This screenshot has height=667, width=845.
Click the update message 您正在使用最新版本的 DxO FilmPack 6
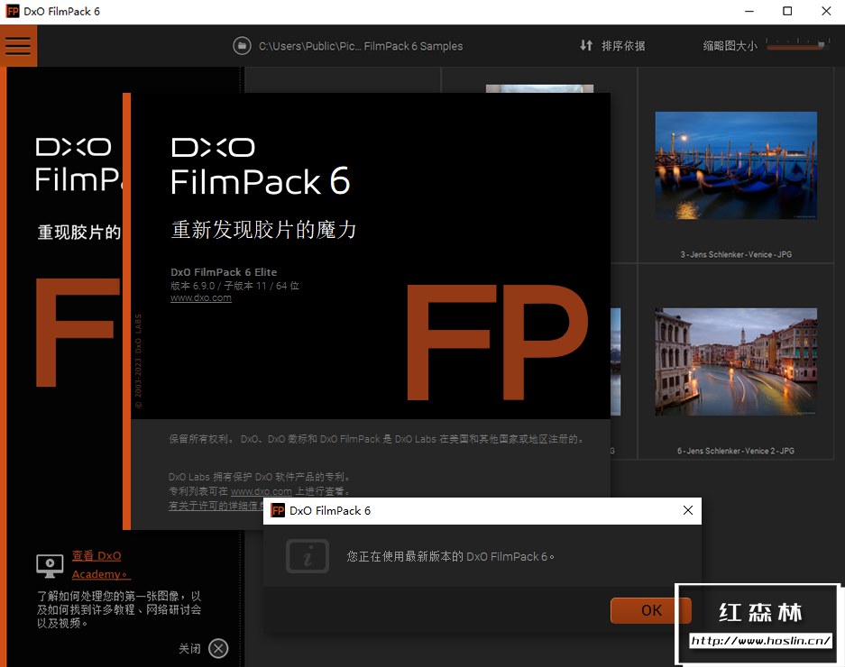[x=450, y=556]
